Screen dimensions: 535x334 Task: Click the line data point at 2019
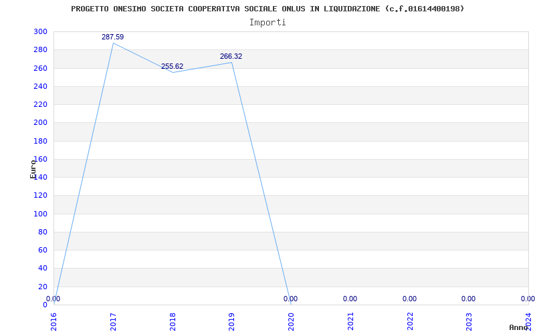coord(231,62)
